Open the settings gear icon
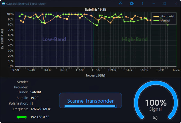Viewport: 181px width, 123px height. click(132, 3)
